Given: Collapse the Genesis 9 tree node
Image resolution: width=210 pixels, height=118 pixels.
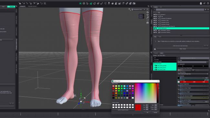Looking at the screenshot, I should pyautogui.click(x=158, y=15).
